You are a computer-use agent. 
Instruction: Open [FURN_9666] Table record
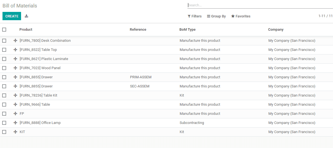35,105
